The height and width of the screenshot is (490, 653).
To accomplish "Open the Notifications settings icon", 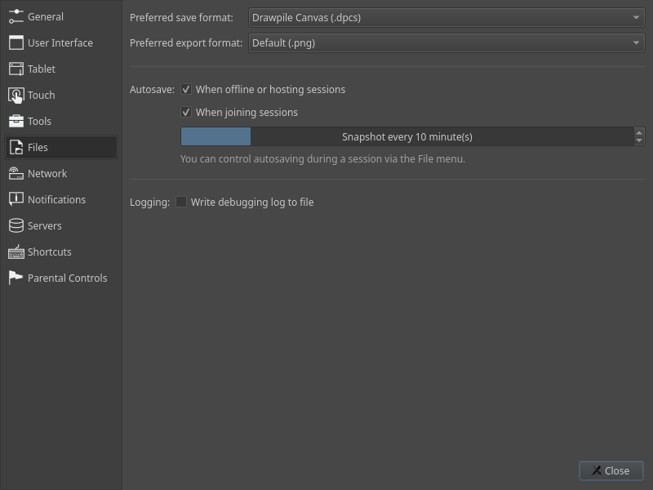I will 16,199.
